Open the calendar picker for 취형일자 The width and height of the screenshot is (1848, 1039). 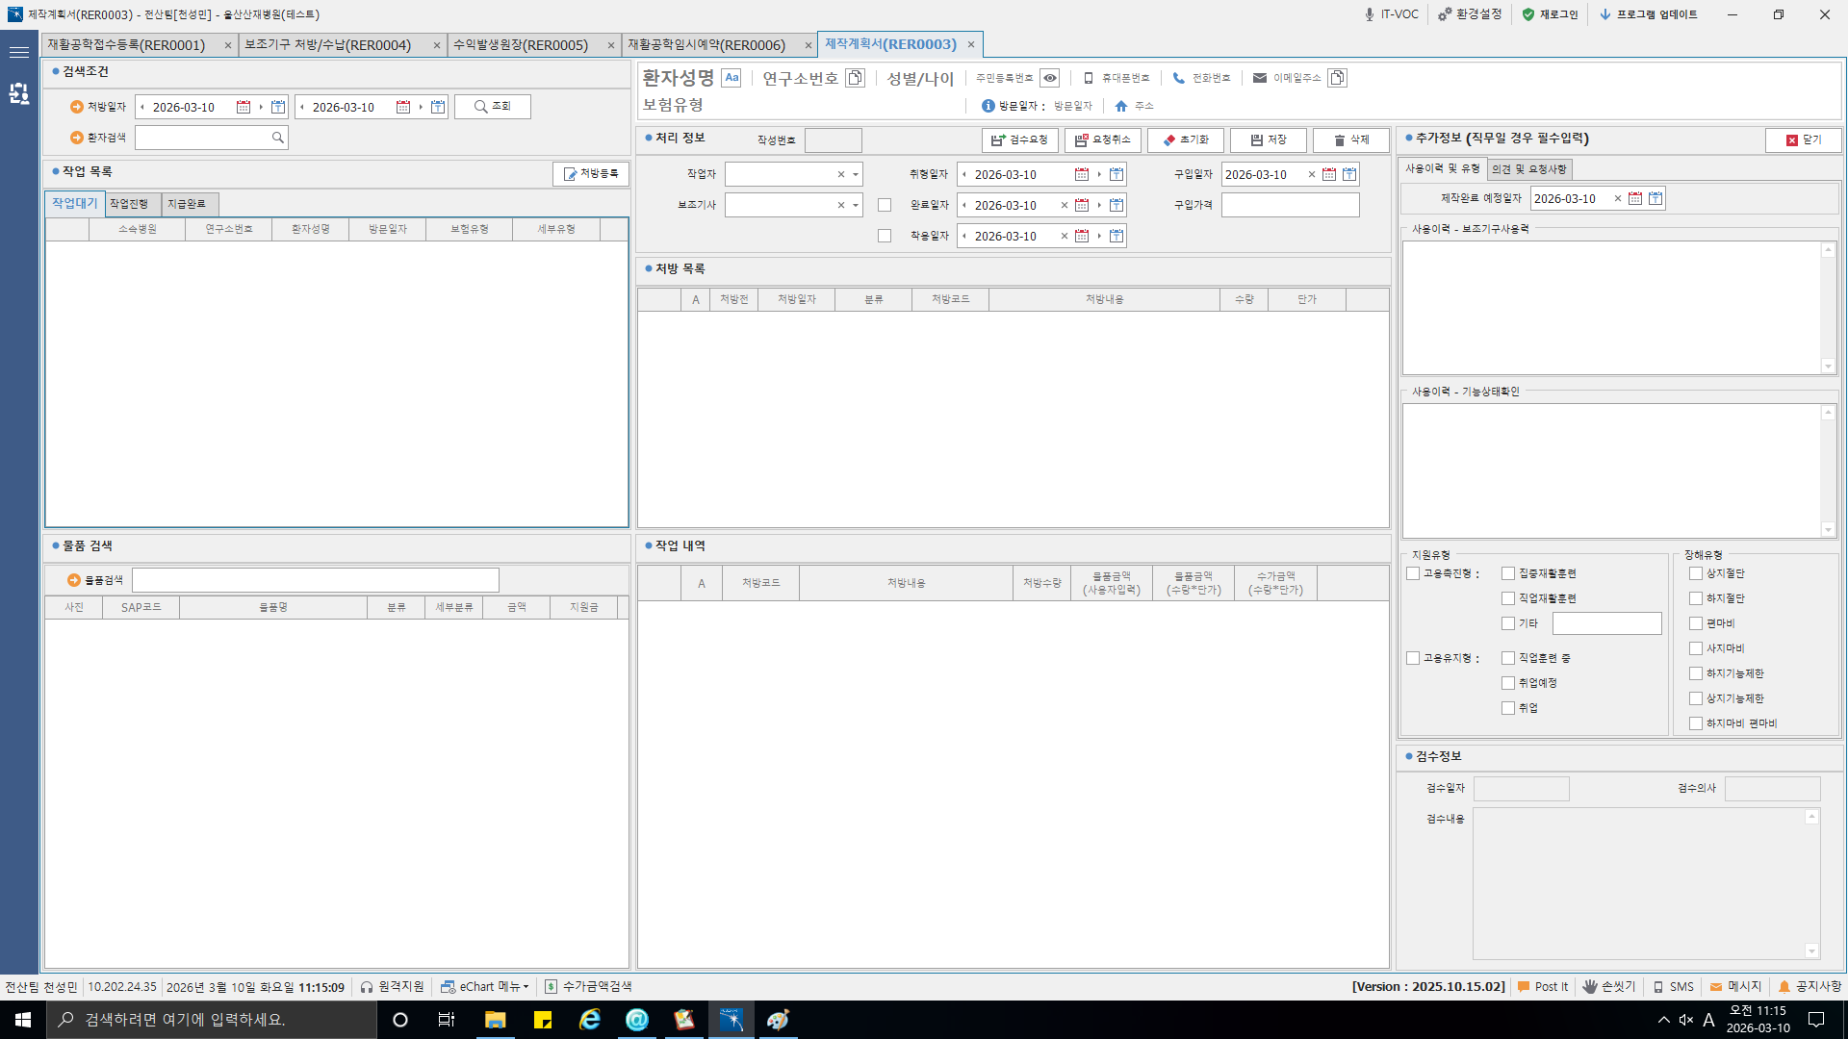click(x=1082, y=174)
